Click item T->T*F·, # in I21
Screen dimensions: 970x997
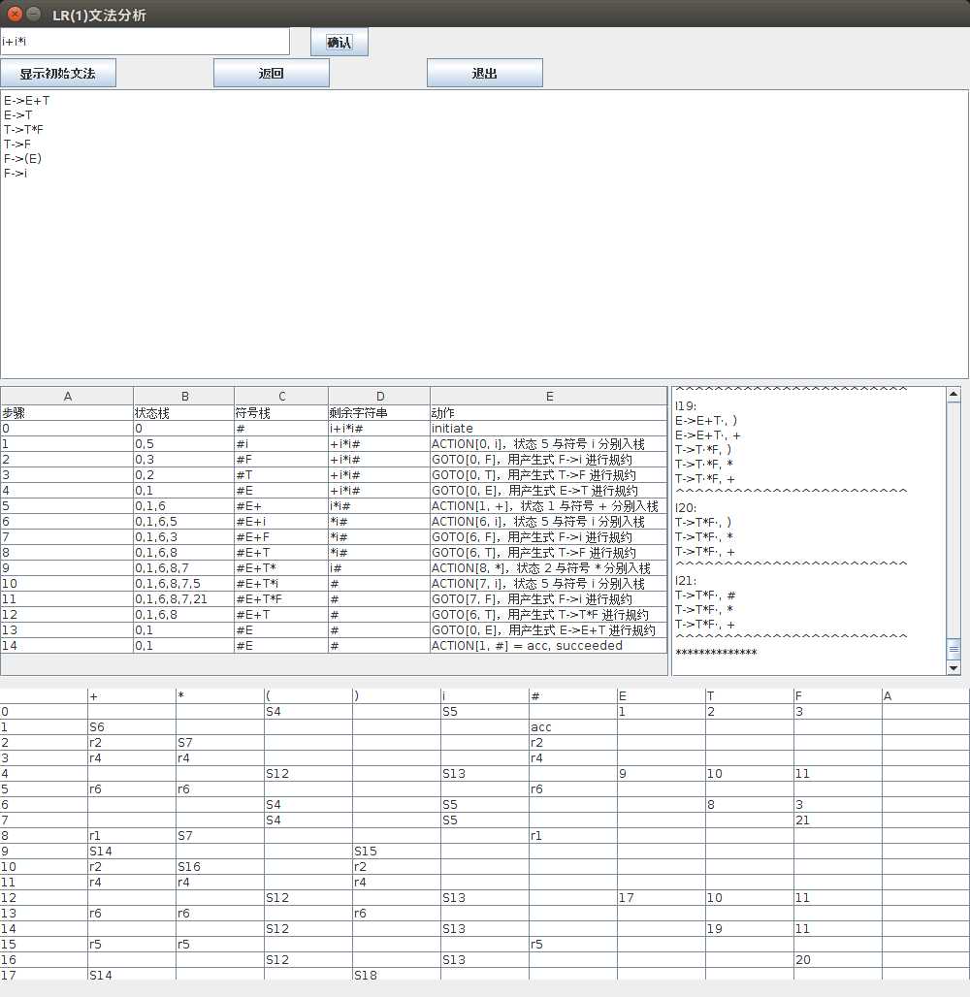click(x=705, y=595)
